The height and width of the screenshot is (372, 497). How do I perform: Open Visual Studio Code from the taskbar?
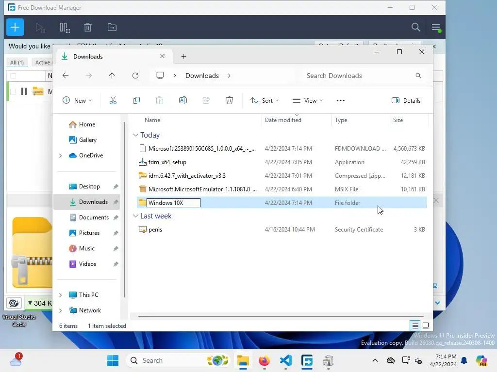[x=285, y=360]
